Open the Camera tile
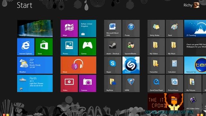This screenshot has height=116, width=206. [88, 83]
